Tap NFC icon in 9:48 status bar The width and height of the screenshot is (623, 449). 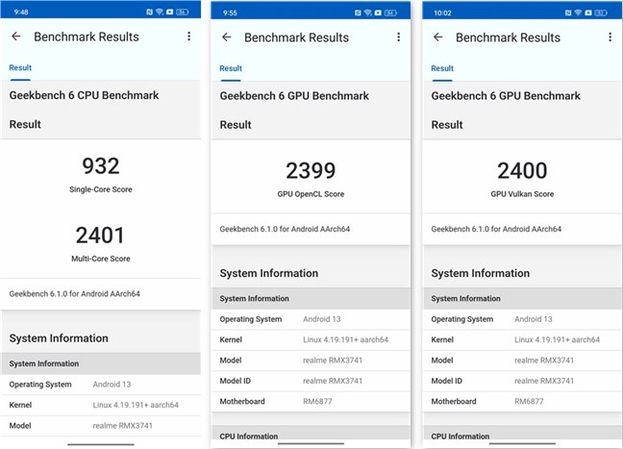click(x=149, y=12)
